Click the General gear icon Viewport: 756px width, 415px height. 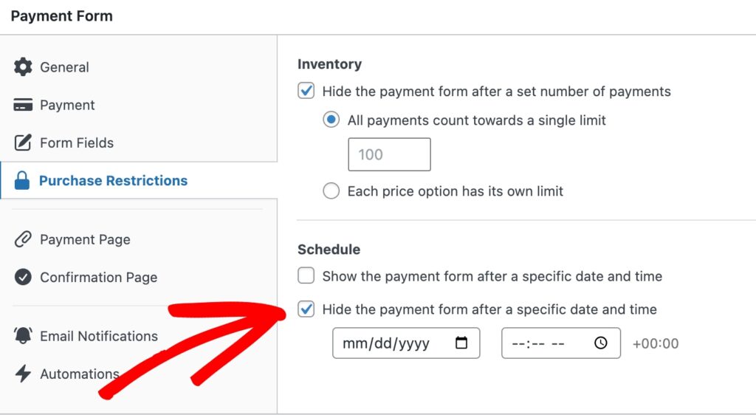[23, 67]
